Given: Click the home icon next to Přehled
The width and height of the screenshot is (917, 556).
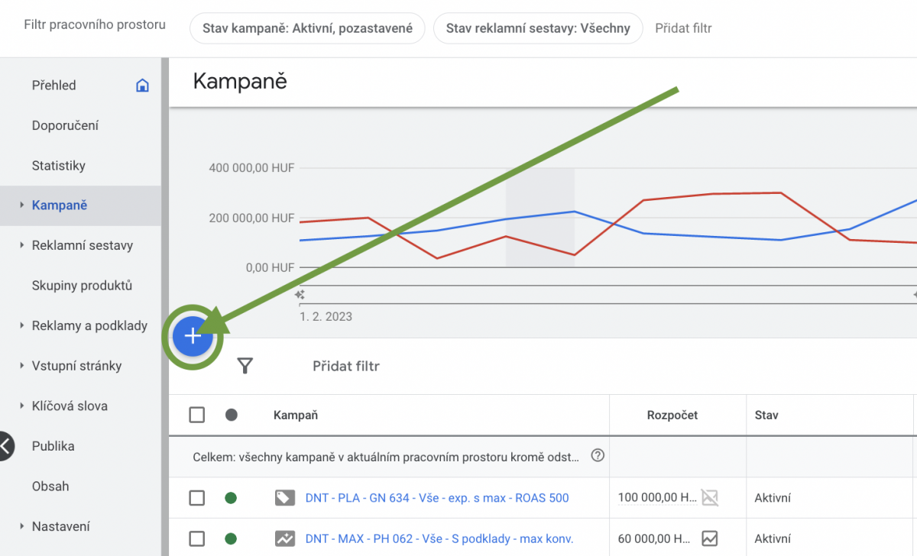Looking at the screenshot, I should [142, 85].
